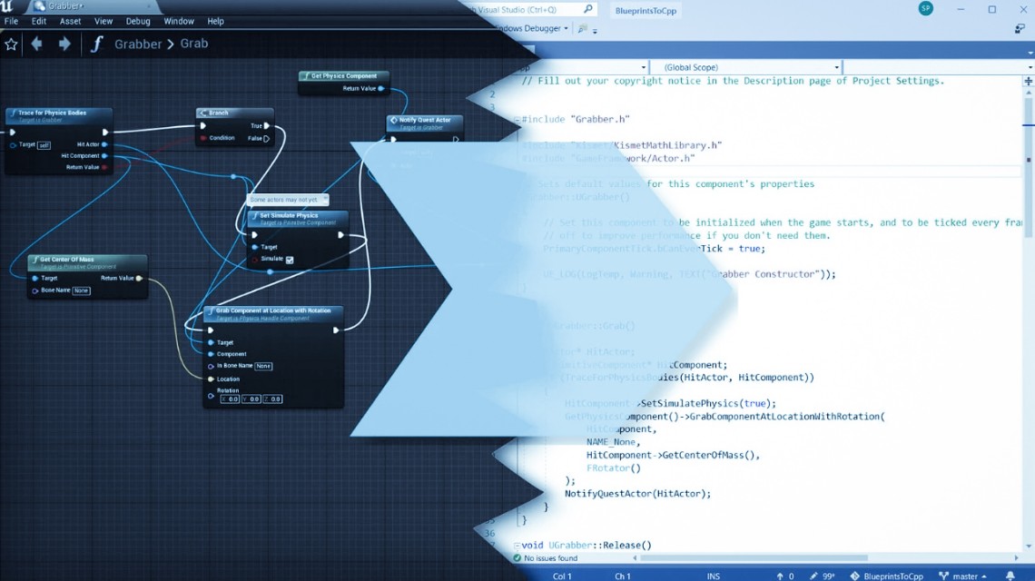Open the tab list dropdown arrow on tab strip

click(x=1030, y=53)
